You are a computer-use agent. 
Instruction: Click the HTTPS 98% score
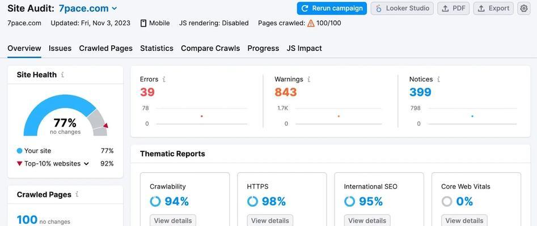pos(274,201)
